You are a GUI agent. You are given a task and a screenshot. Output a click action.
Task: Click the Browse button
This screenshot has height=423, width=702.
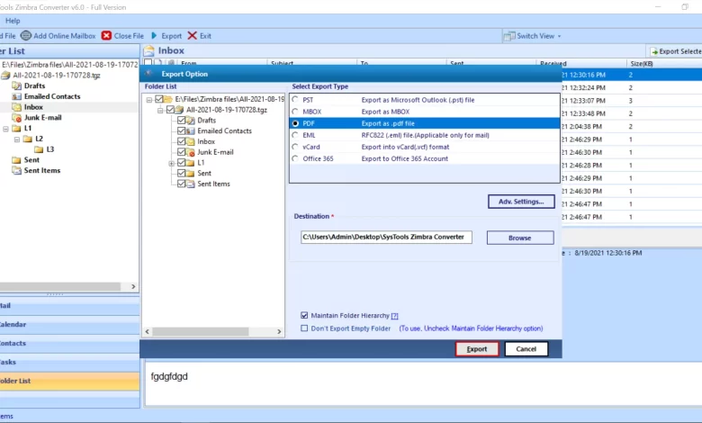click(520, 238)
